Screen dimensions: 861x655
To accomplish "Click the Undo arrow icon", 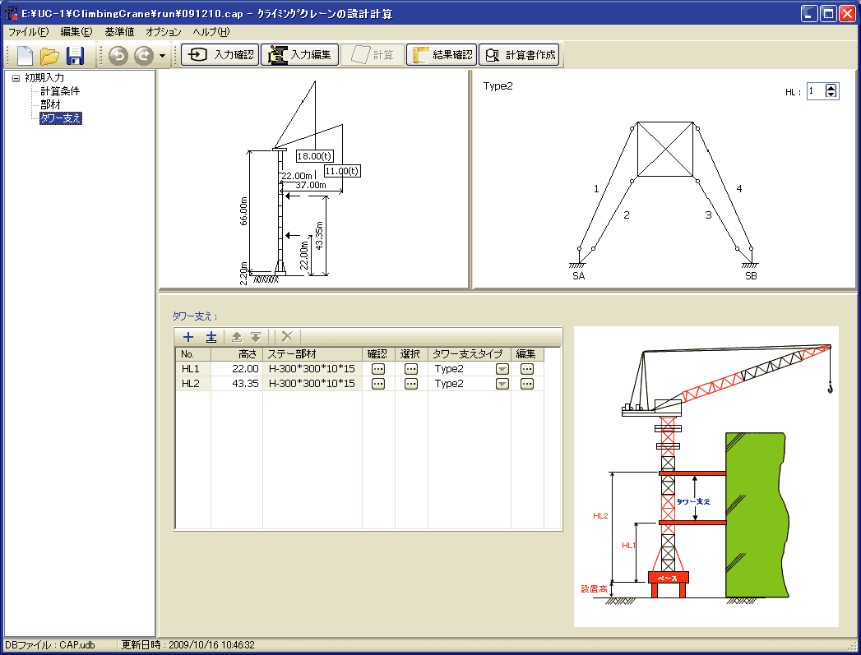I will [118, 55].
